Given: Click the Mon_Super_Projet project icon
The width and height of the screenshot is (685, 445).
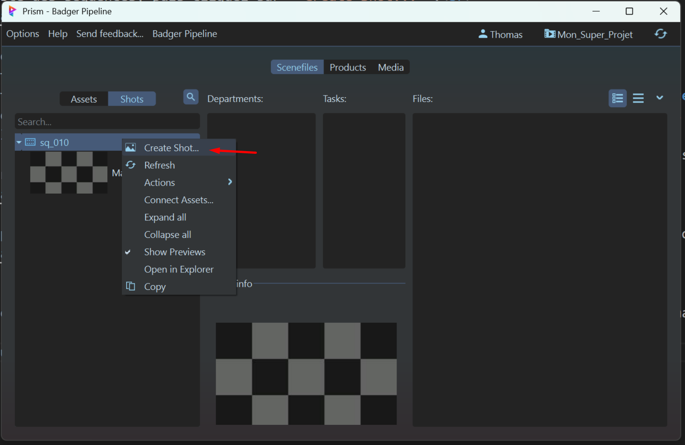Looking at the screenshot, I should 550,34.
